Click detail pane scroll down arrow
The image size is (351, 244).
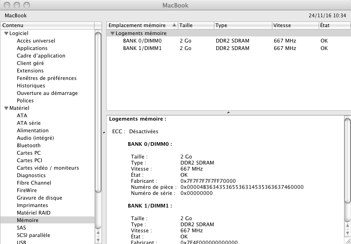click(x=347, y=233)
